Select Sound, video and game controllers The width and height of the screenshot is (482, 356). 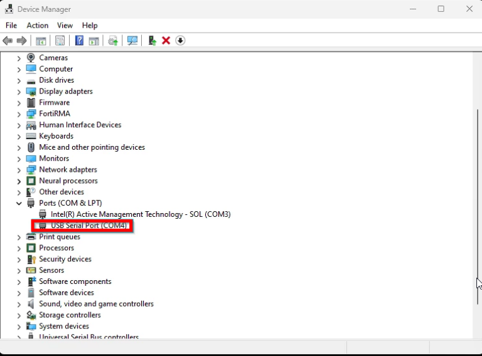tap(96, 304)
